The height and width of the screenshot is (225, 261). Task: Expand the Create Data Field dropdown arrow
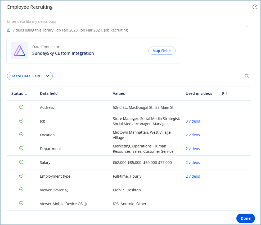tap(47, 76)
